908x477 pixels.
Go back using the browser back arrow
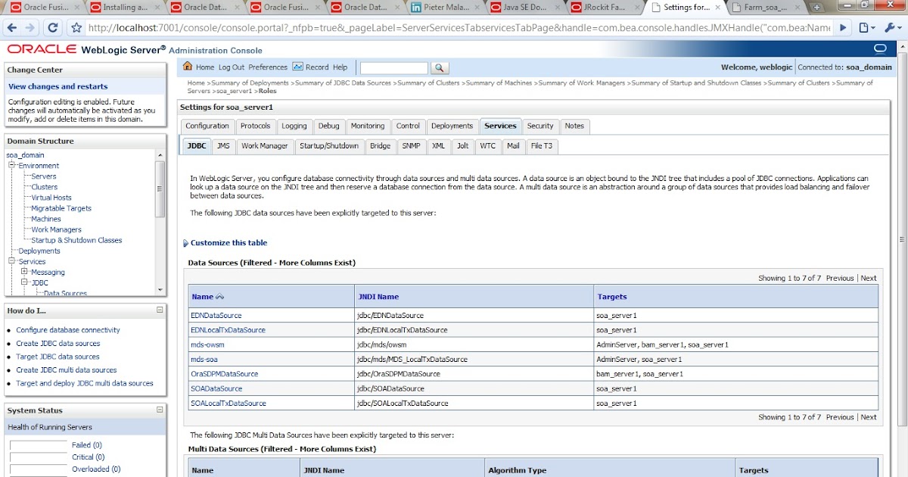[13, 27]
